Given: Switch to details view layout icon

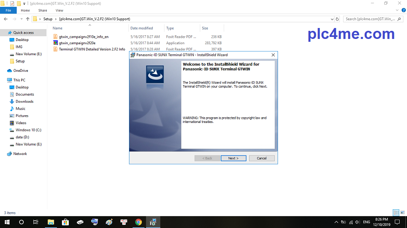Looking at the screenshot, I should coord(396,213).
